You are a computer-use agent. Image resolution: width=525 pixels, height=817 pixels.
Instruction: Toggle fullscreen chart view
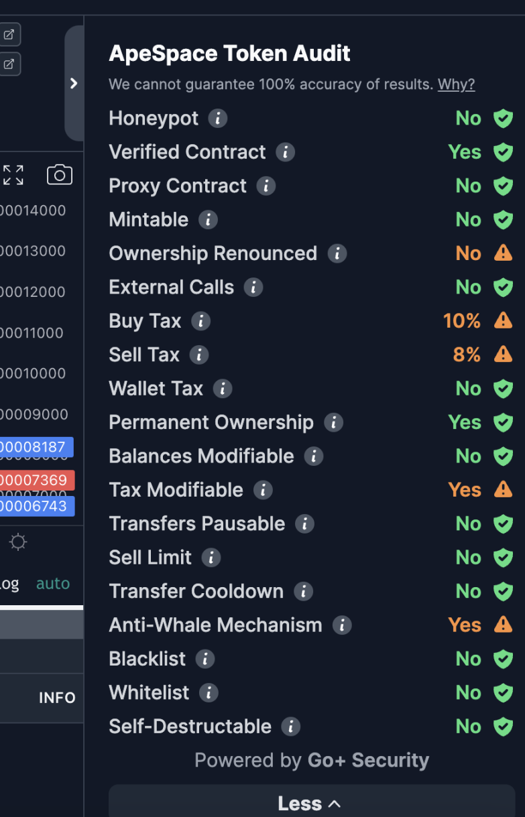(x=13, y=175)
